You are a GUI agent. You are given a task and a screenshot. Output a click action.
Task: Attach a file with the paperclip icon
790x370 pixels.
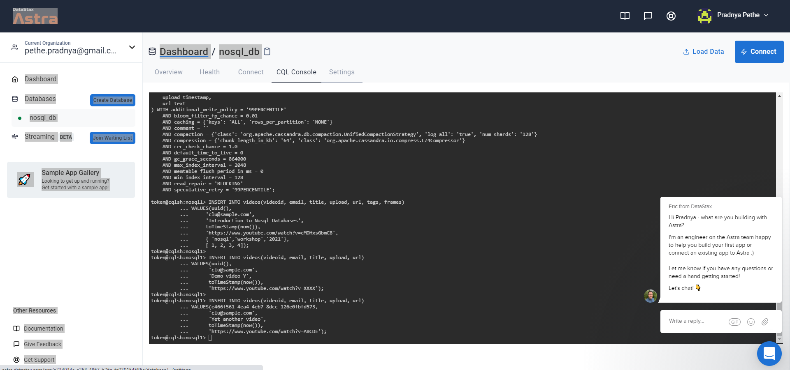[765, 322]
